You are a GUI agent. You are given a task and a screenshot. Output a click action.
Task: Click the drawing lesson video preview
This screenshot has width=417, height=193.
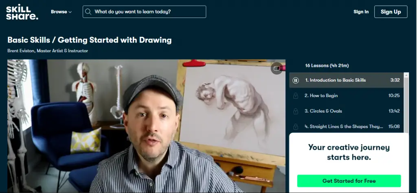click(x=147, y=126)
